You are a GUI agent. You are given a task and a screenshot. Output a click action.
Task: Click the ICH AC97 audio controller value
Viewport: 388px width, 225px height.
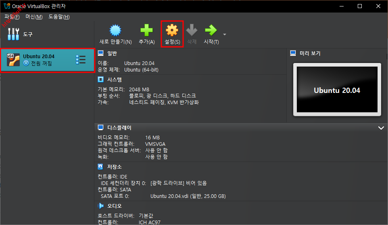click(x=150, y=222)
